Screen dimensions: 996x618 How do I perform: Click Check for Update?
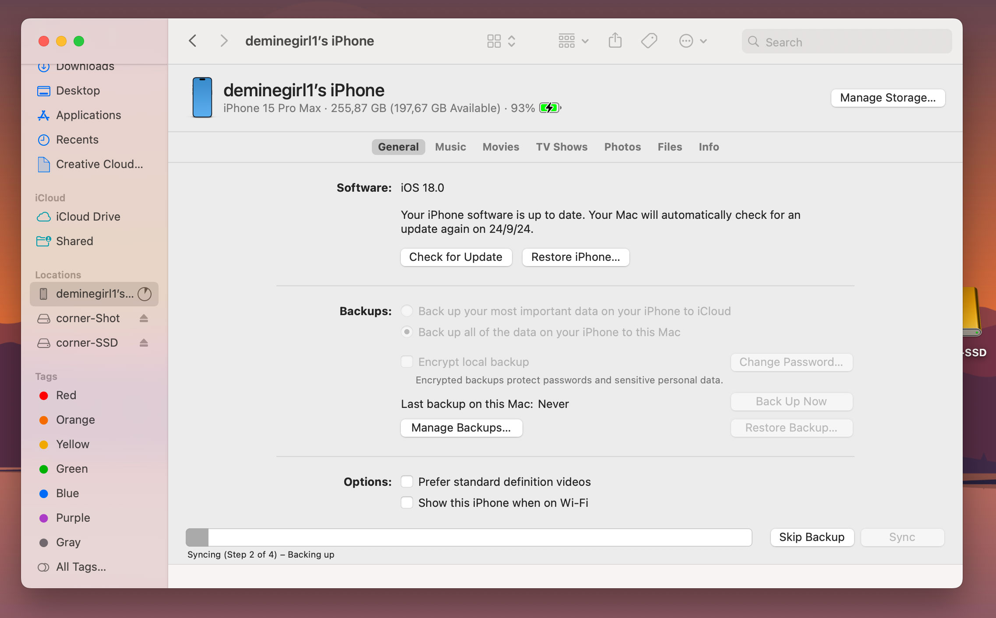point(456,257)
